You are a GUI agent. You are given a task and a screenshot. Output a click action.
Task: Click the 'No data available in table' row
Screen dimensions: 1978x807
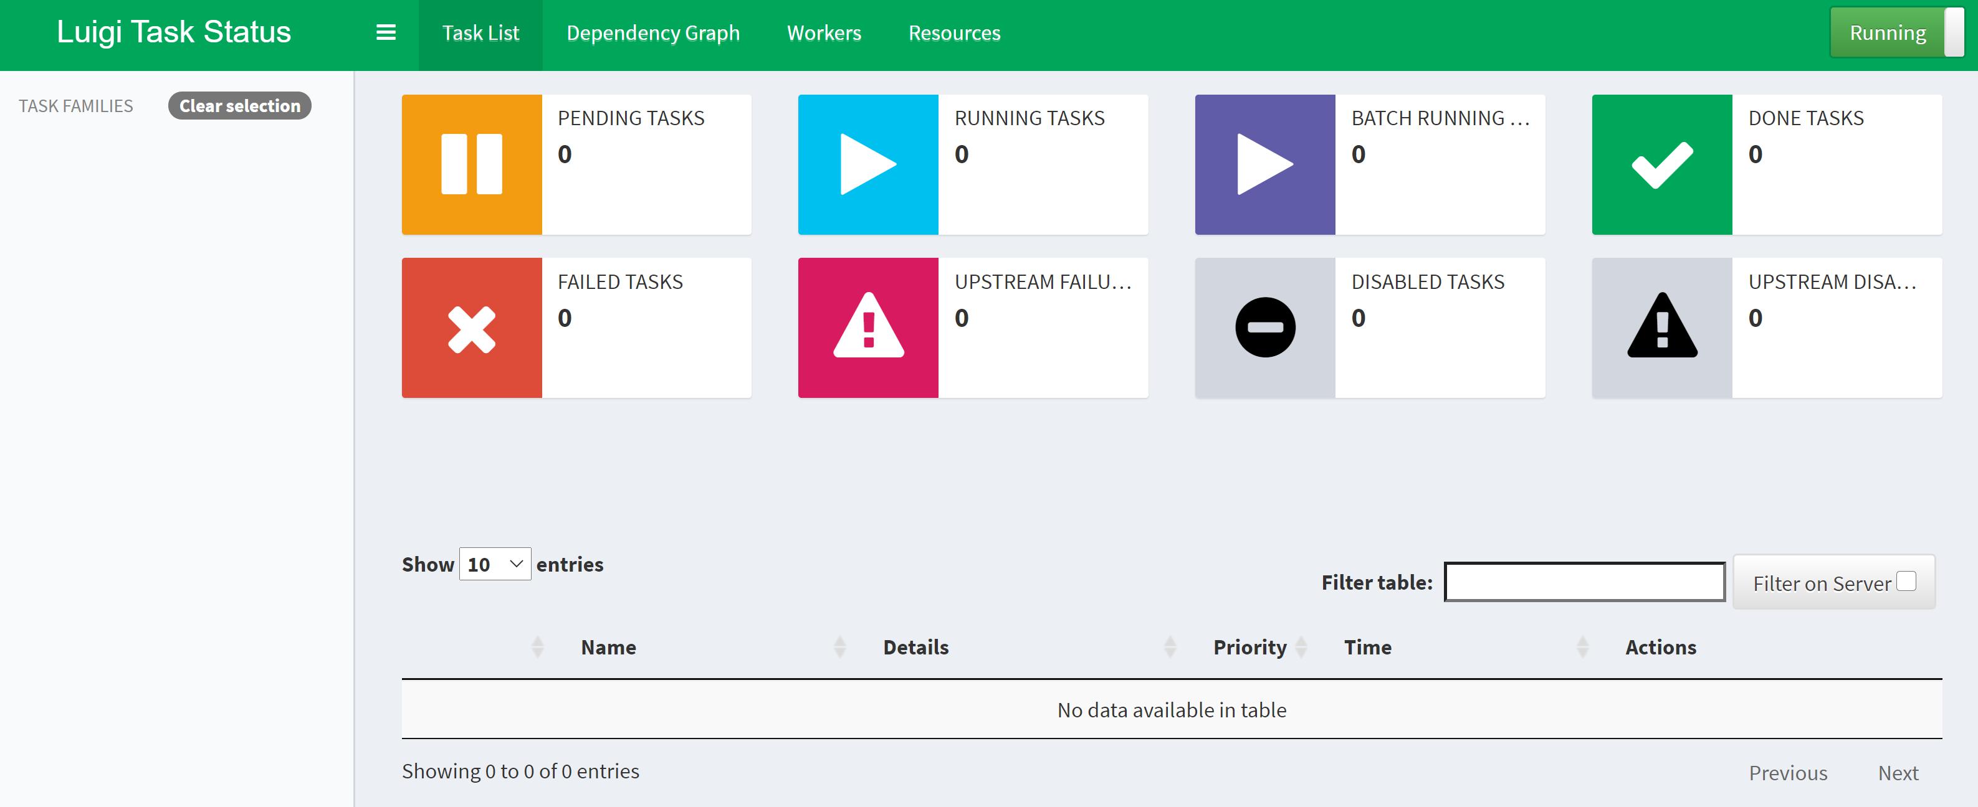pyautogui.click(x=1172, y=710)
